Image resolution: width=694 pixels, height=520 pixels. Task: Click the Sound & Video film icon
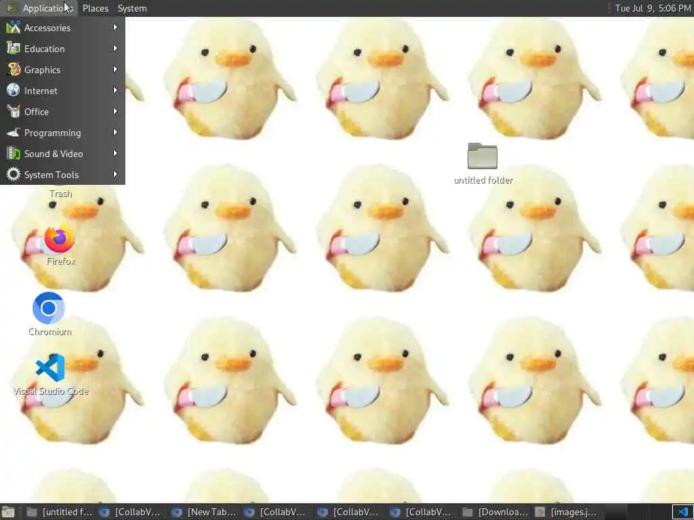(x=14, y=154)
